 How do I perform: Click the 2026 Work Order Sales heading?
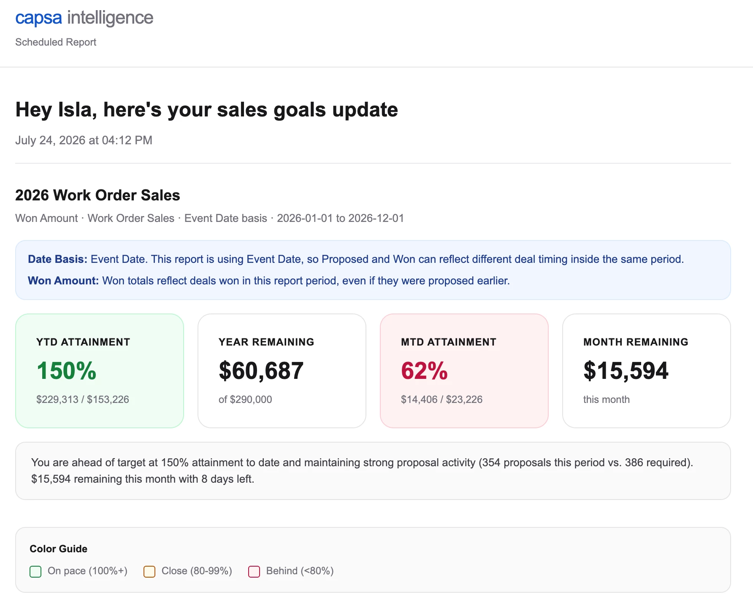[98, 195]
